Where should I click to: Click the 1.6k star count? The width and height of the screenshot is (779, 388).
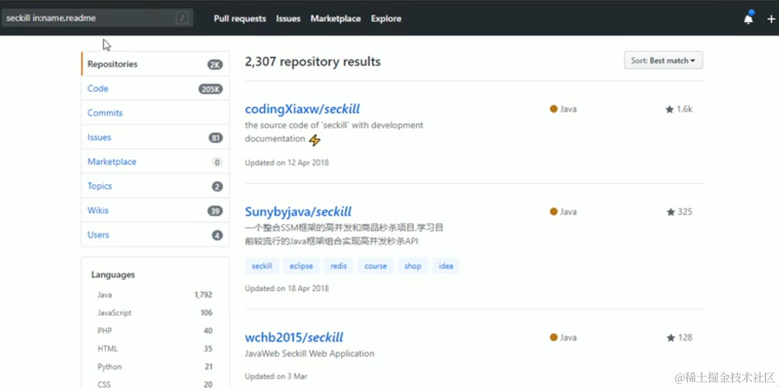684,109
